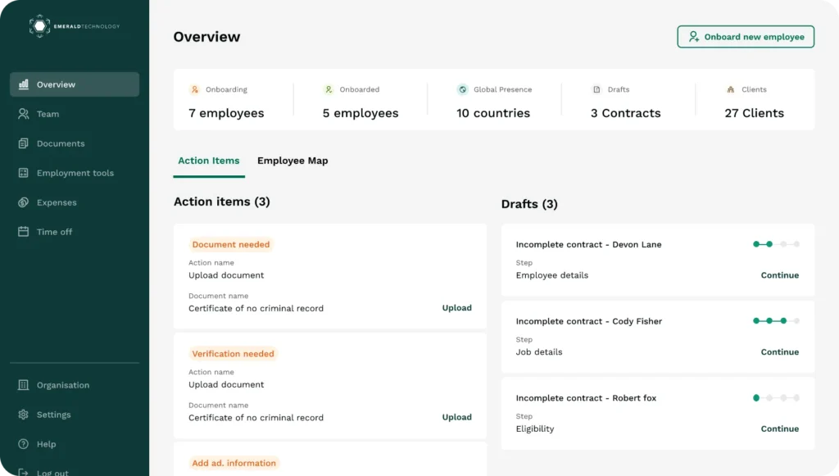Click the Help question mark icon

click(x=24, y=444)
